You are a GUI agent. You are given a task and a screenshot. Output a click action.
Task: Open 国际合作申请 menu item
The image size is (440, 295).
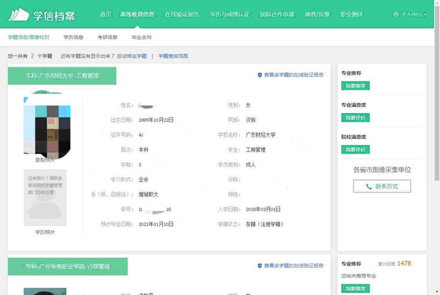[277, 14]
